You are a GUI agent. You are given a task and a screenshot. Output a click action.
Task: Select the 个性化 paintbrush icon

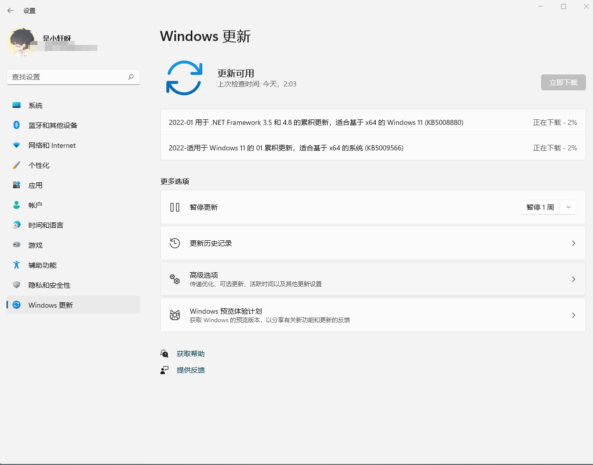point(14,165)
